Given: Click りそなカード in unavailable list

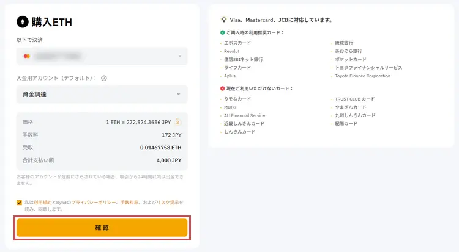Looking at the screenshot, I should [237, 99].
